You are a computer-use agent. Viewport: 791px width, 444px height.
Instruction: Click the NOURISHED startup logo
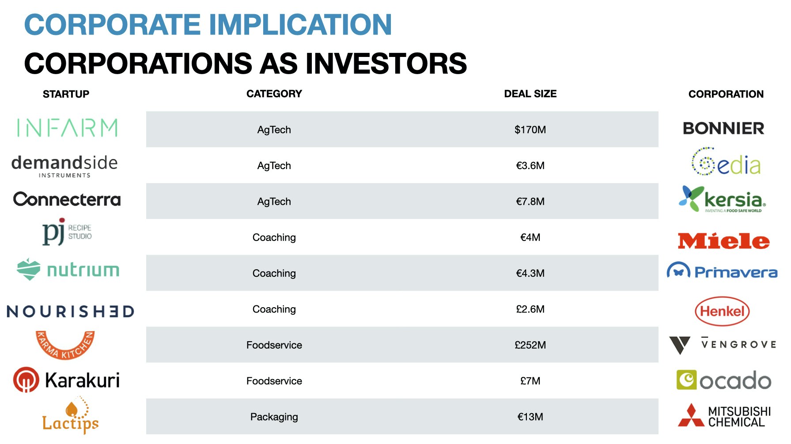[x=70, y=311]
